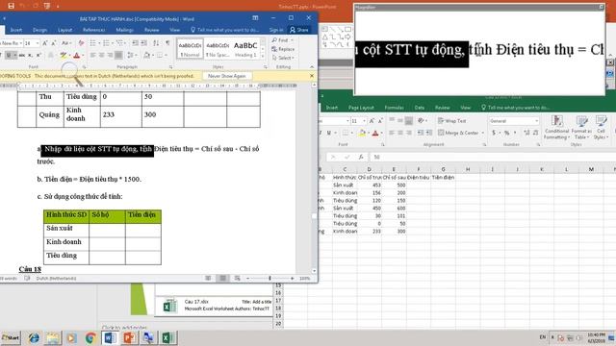Align text left in Word

click(x=93, y=56)
